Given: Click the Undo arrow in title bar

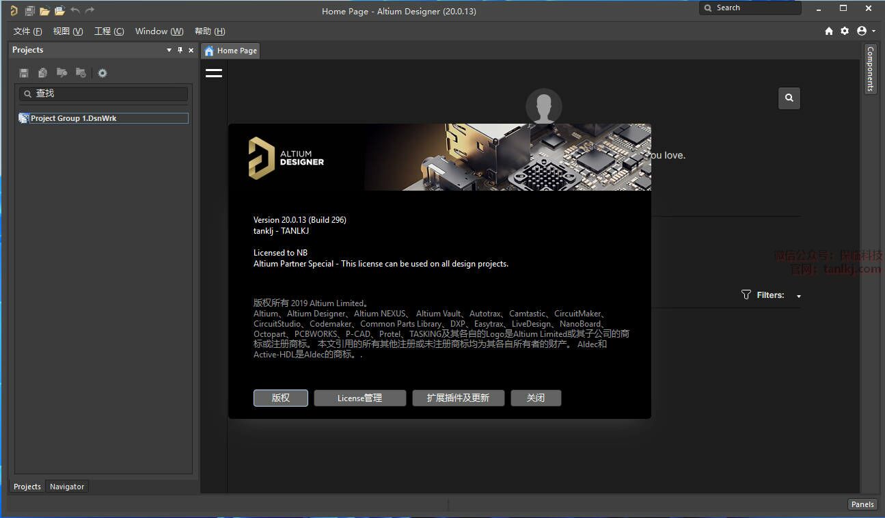Looking at the screenshot, I should pos(75,10).
